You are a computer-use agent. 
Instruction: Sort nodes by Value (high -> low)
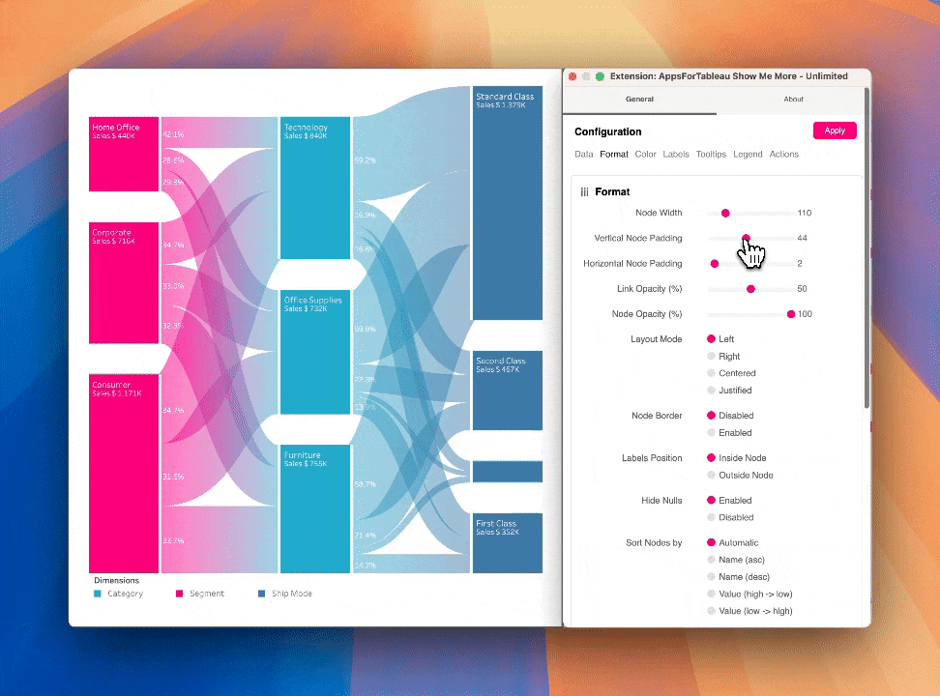(712, 594)
